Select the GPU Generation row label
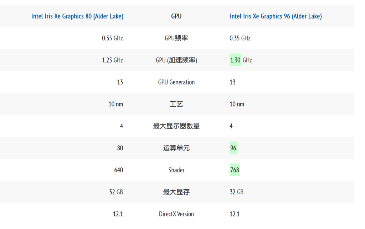Viewport: 365px width, 229px height. (x=176, y=82)
